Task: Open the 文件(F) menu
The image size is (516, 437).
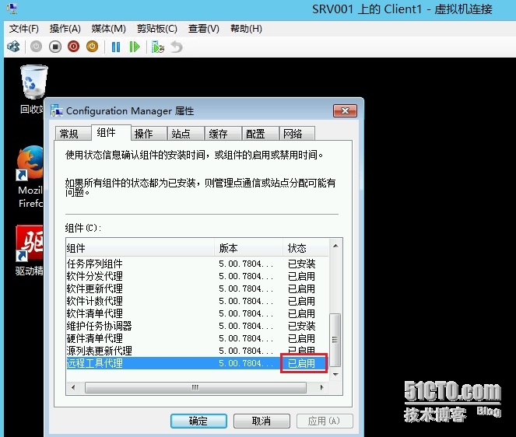Action: click(23, 29)
